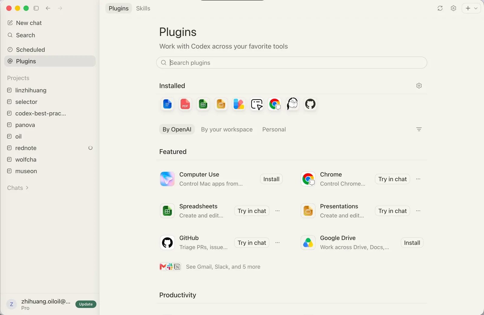Open the more options menu for Chrome
484x315 pixels.
click(418, 179)
